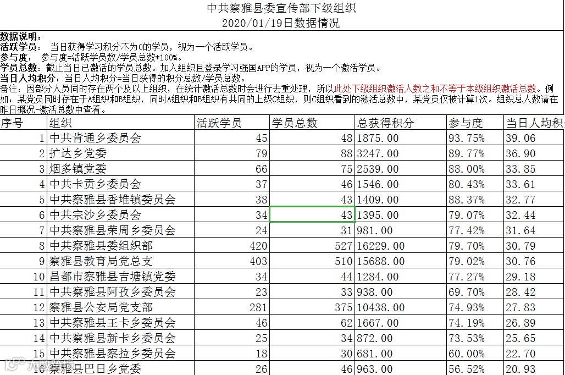Click the 中共察雅县阿孜乡委员会 cell

(x=121, y=292)
